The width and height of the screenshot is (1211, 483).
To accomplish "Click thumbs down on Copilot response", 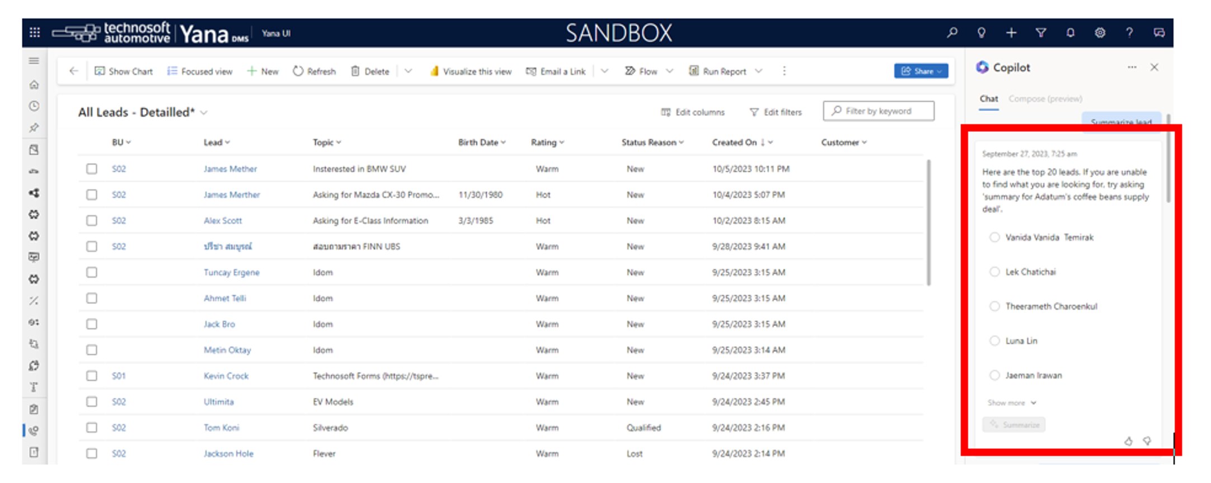I will coord(1147,441).
